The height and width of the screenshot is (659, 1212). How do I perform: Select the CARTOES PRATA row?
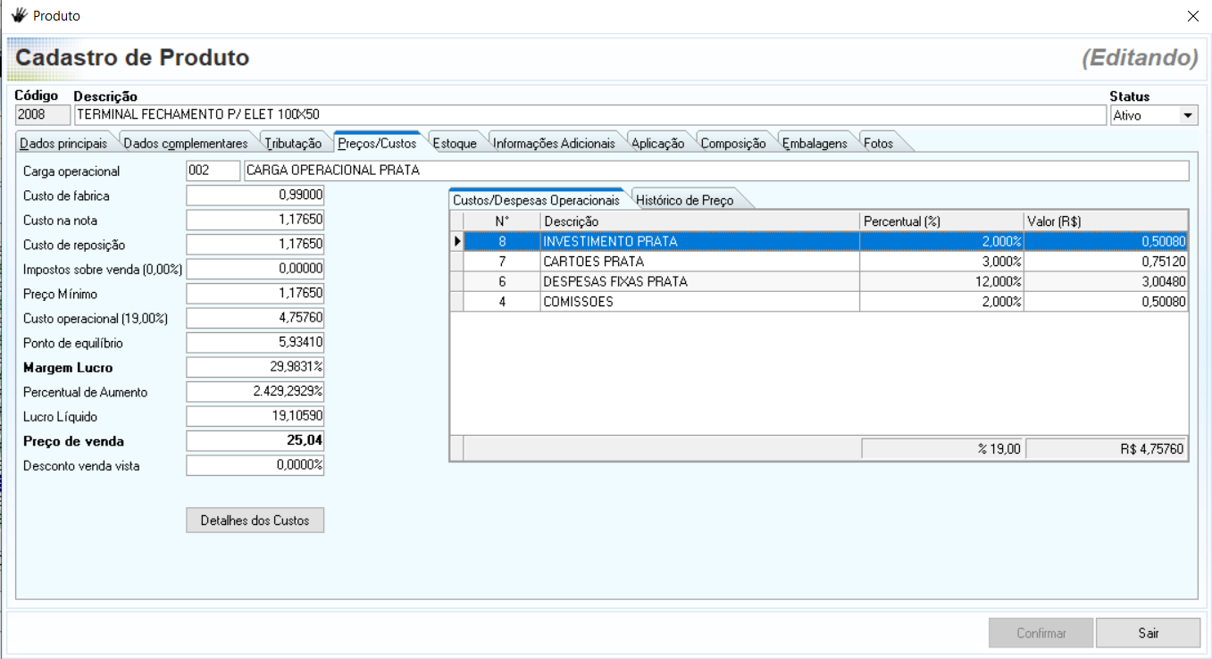[819, 262]
